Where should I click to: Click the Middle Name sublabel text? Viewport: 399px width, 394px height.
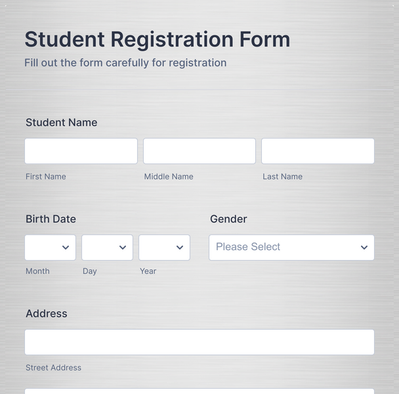pyautogui.click(x=169, y=177)
